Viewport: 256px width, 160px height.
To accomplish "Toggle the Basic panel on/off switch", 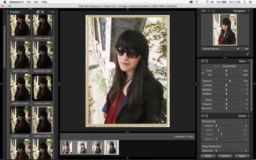I will point(202,61).
